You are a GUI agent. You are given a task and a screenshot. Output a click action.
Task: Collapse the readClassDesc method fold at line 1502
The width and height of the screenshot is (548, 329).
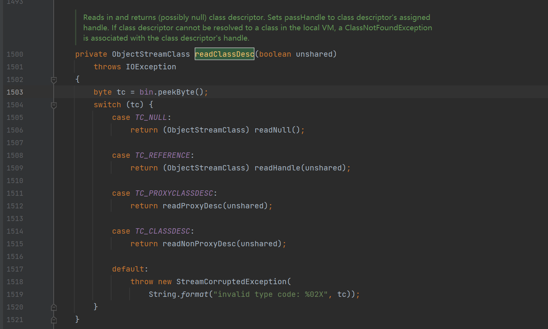click(54, 80)
